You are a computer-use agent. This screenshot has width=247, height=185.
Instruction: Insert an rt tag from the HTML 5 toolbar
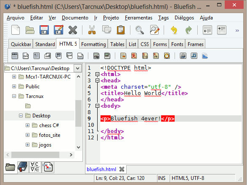pyautogui.click(x=156, y=56)
